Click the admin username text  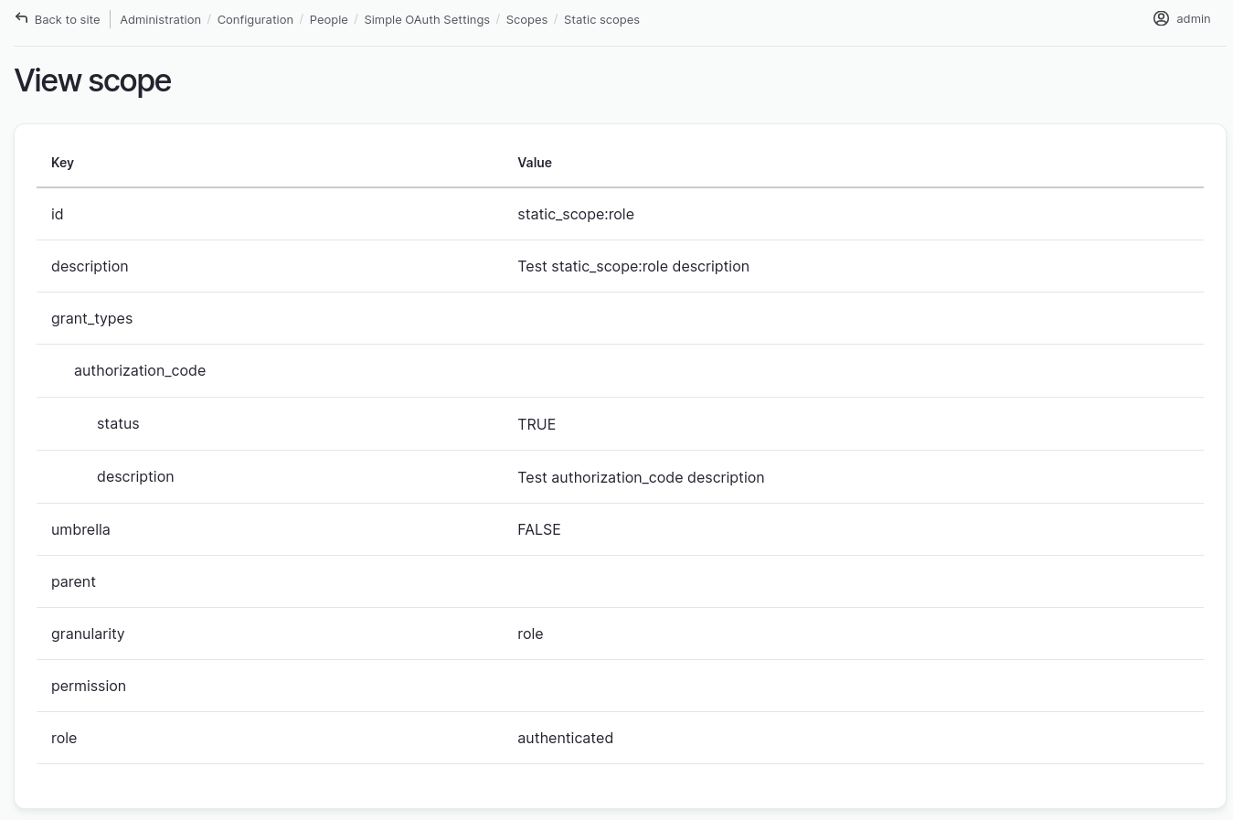tap(1193, 18)
